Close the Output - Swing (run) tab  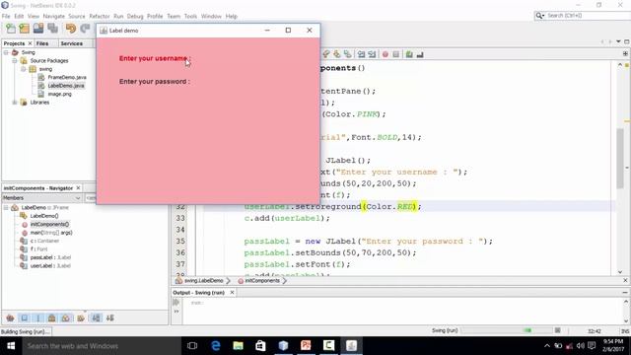click(232, 293)
